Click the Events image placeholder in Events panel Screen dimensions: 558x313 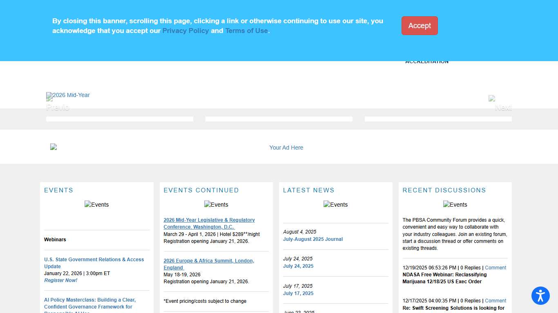click(x=97, y=205)
